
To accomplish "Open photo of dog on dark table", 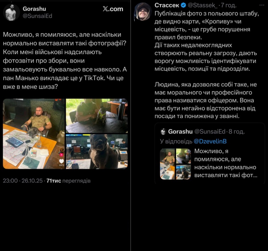I will [97, 116].
